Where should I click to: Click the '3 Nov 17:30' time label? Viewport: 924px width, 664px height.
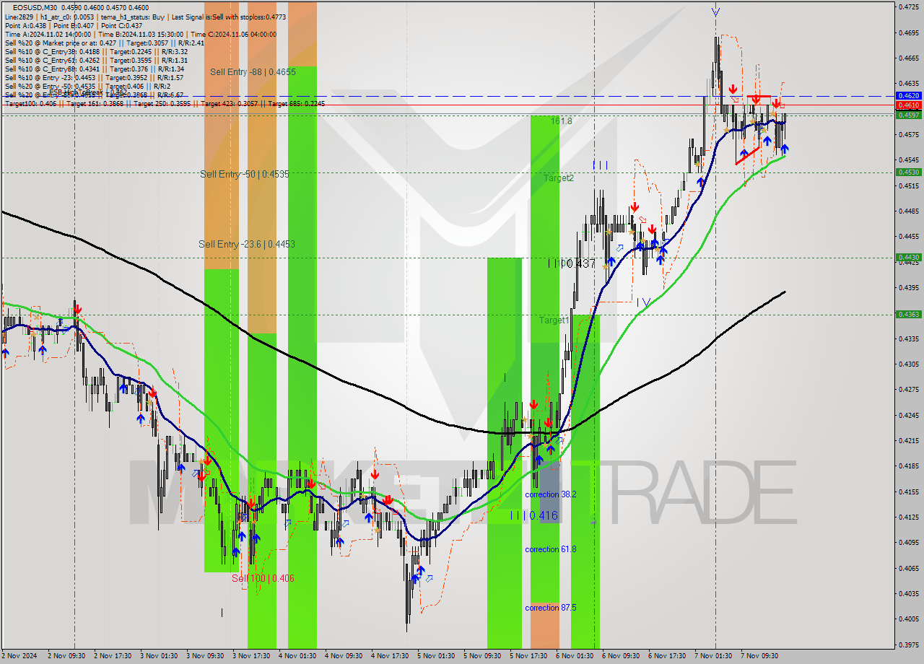pos(251,656)
